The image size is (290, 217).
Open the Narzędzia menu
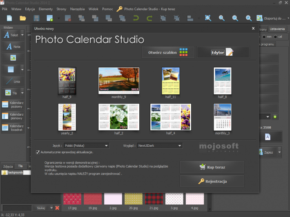(x=77, y=9)
